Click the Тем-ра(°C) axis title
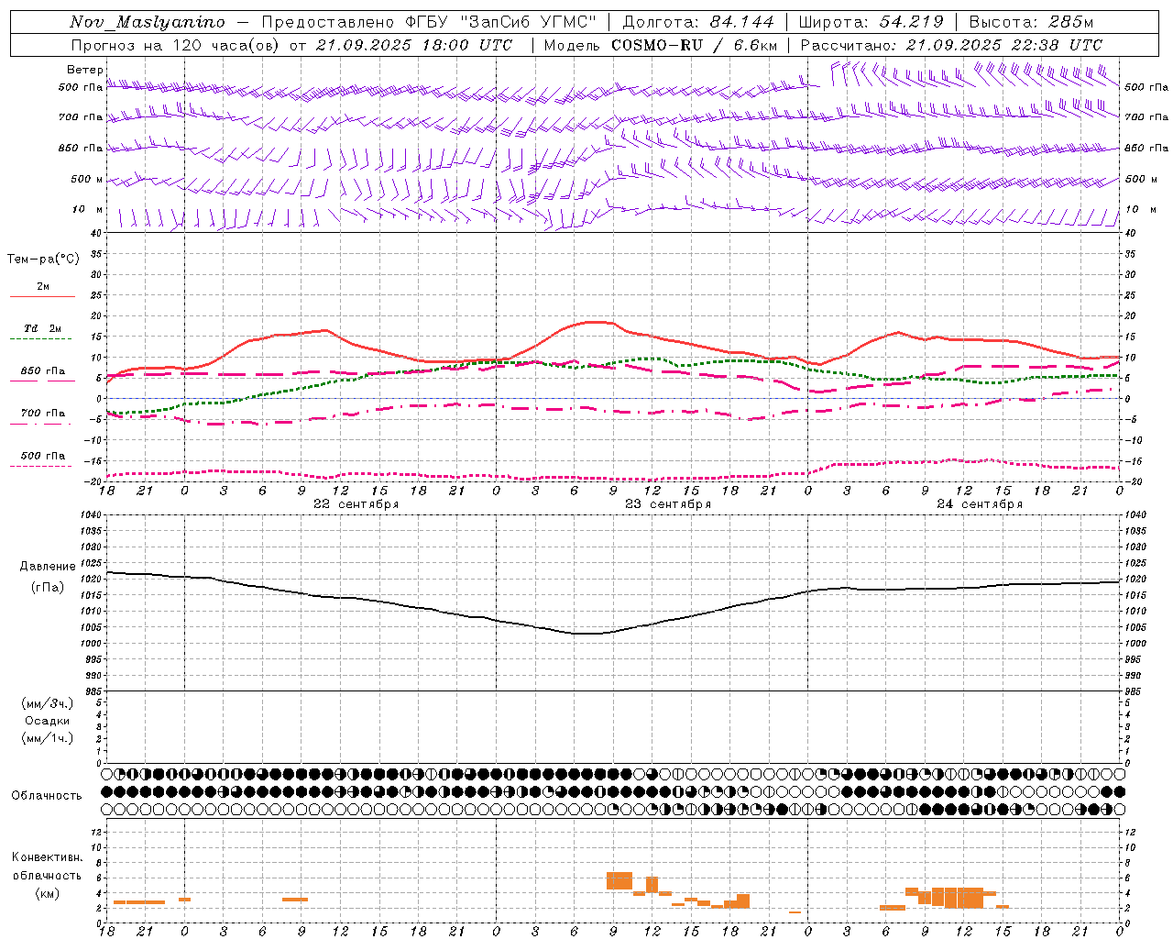The height and width of the screenshot is (939, 1173). point(43,259)
